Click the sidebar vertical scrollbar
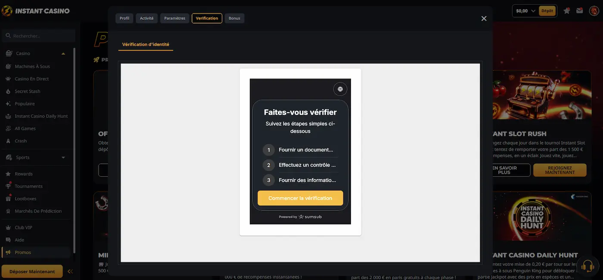Viewport: 603px width, 280px height. [74, 151]
